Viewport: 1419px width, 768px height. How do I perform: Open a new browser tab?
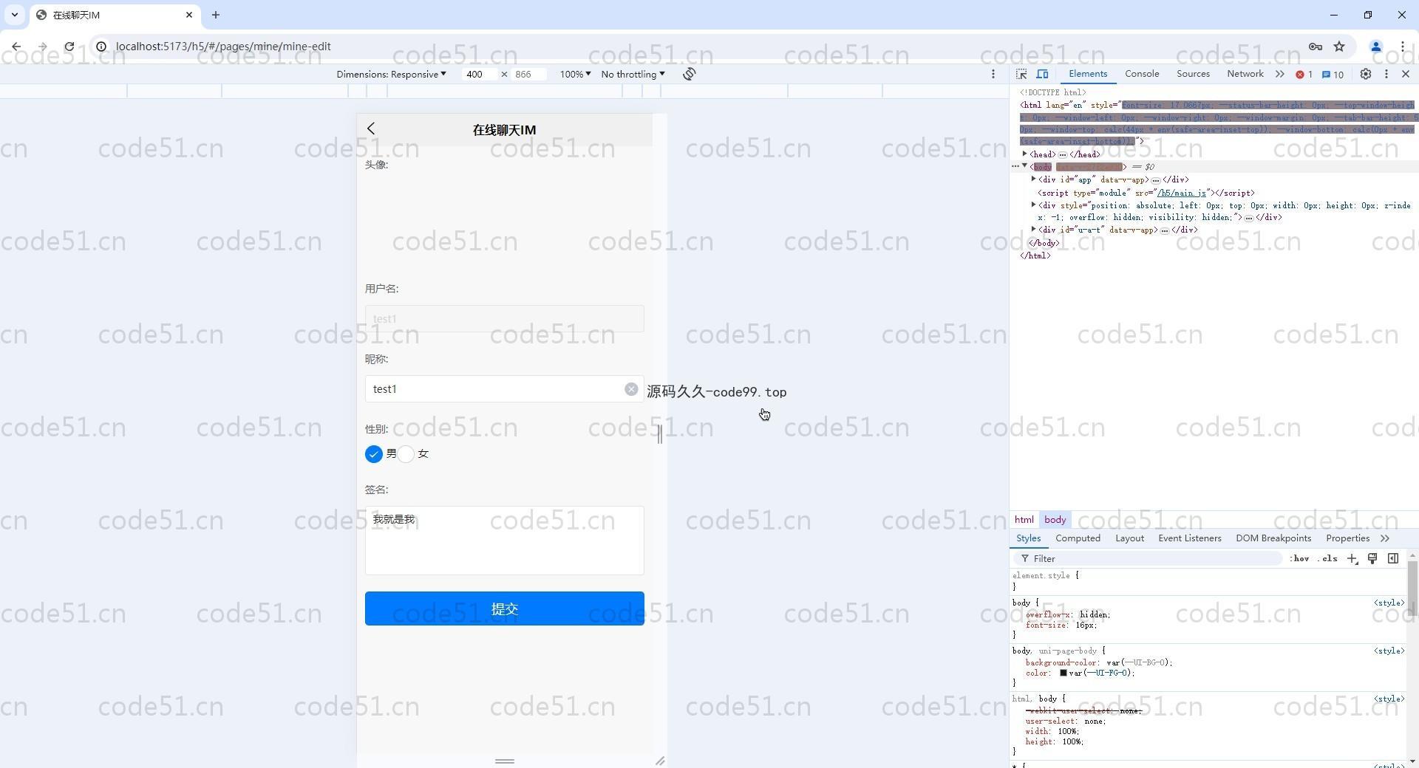[x=216, y=15]
